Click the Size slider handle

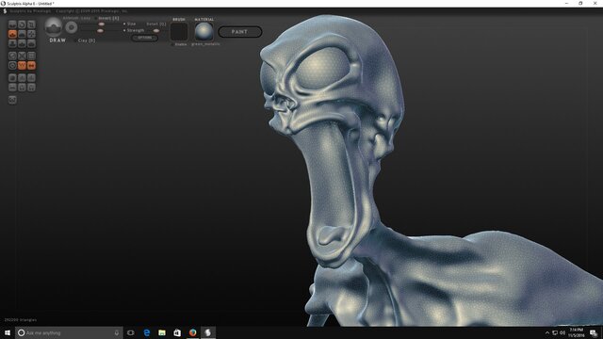click(x=101, y=24)
